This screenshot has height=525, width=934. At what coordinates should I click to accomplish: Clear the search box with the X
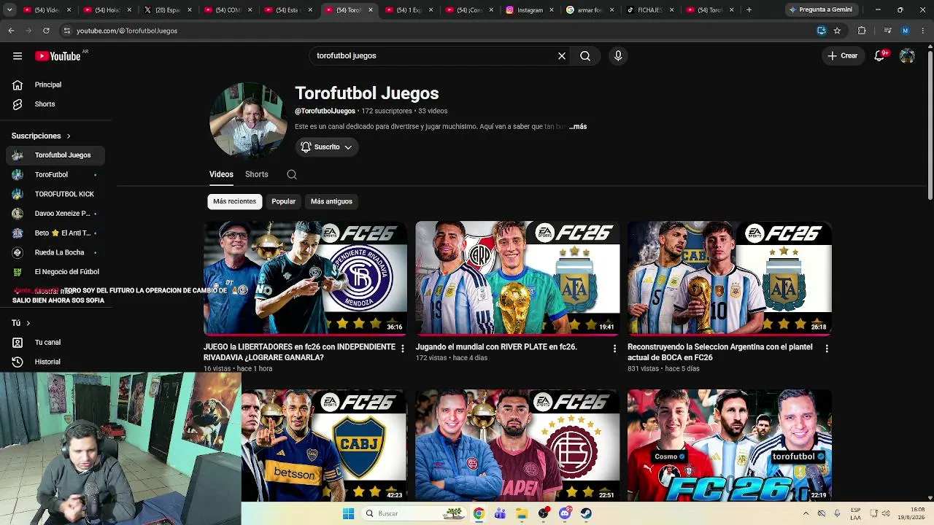tap(562, 56)
